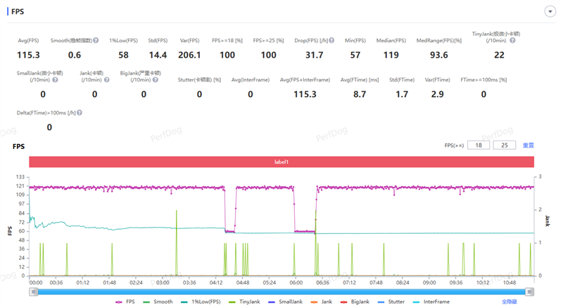This screenshot has height=307, width=563.
Task: Toggle the 1%Low(FPS) legend entry
Action: coord(200,301)
